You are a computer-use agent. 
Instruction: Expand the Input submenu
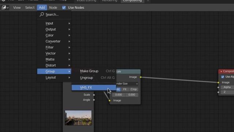click(x=54, y=23)
